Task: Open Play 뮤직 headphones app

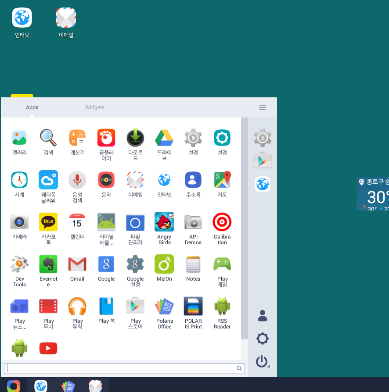Action: point(77,306)
